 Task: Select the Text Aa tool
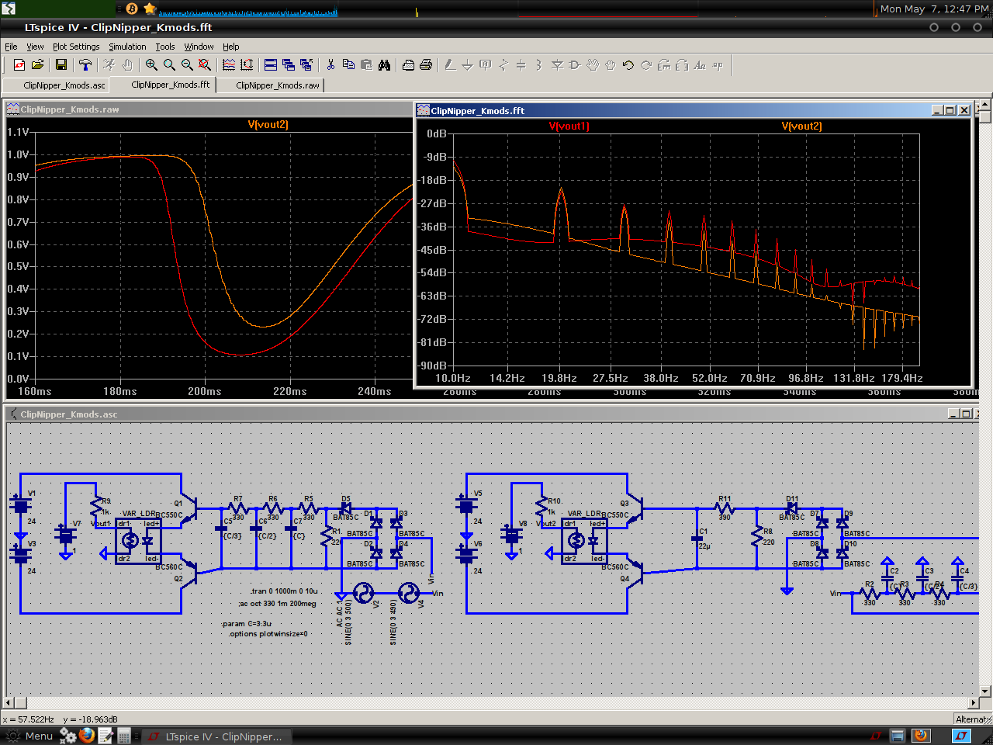pyautogui.click(x=700, y=65)
